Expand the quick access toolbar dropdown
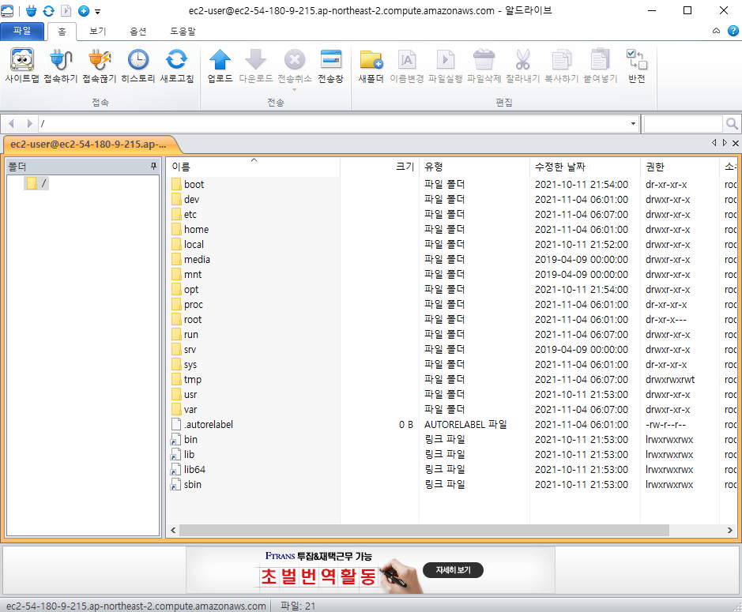742x612 pixels. click(x=97, y=11)
